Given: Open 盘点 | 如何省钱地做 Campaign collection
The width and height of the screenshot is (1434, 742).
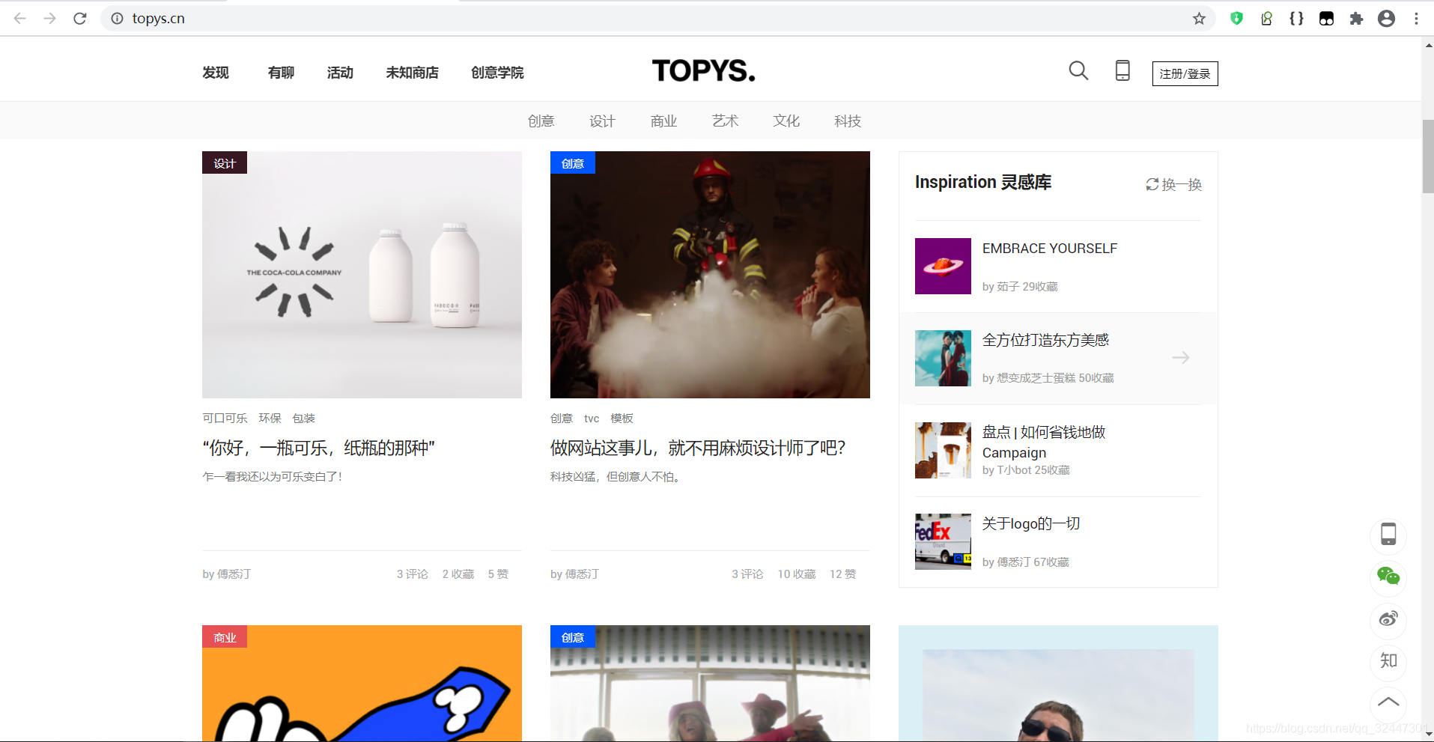Looking at the screenshot, I should 1044,442.
